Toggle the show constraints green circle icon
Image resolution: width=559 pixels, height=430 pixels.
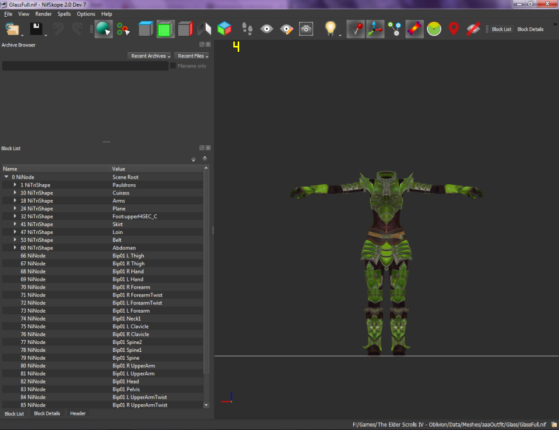click(434, 29)
